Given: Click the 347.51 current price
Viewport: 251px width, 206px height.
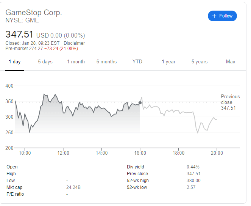Looking at the screenshot, I should point(19,34).
